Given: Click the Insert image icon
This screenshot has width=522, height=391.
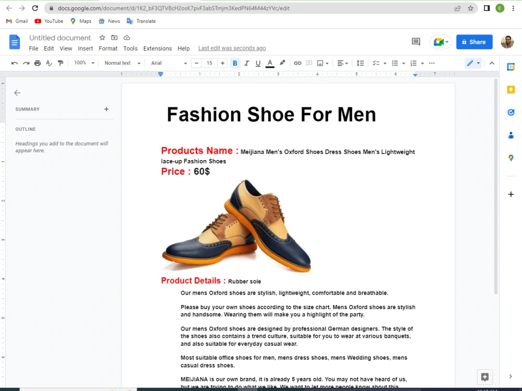Looking at the screenshot, I should click(321, 63).
